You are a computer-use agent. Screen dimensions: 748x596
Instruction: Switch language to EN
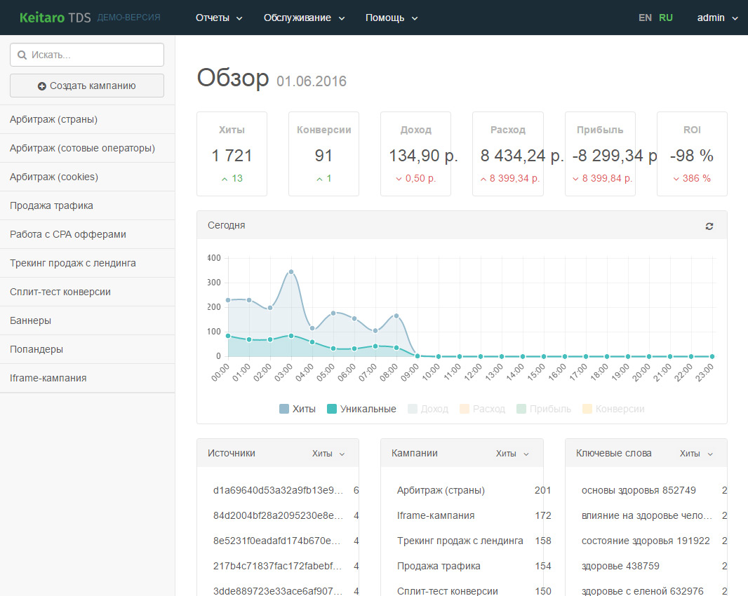pyautogui.click(x=645, y=18)
